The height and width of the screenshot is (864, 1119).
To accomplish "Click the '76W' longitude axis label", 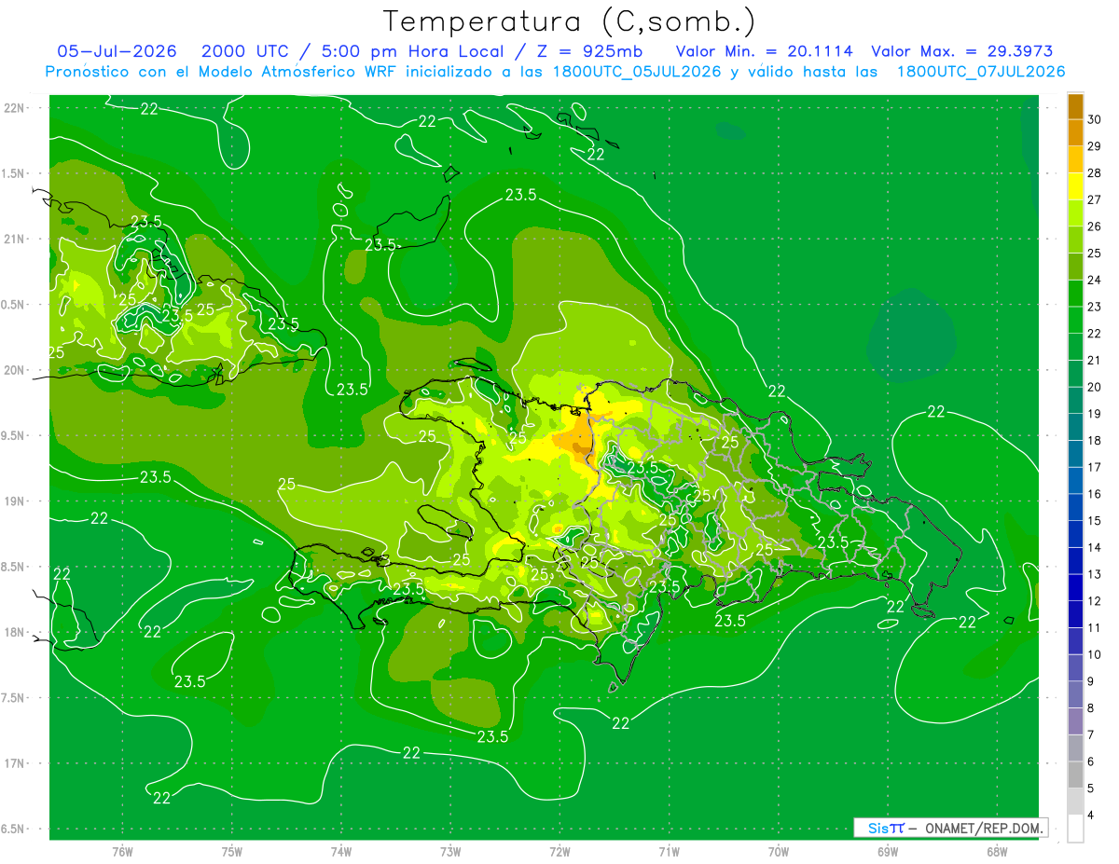I will 122,852.
